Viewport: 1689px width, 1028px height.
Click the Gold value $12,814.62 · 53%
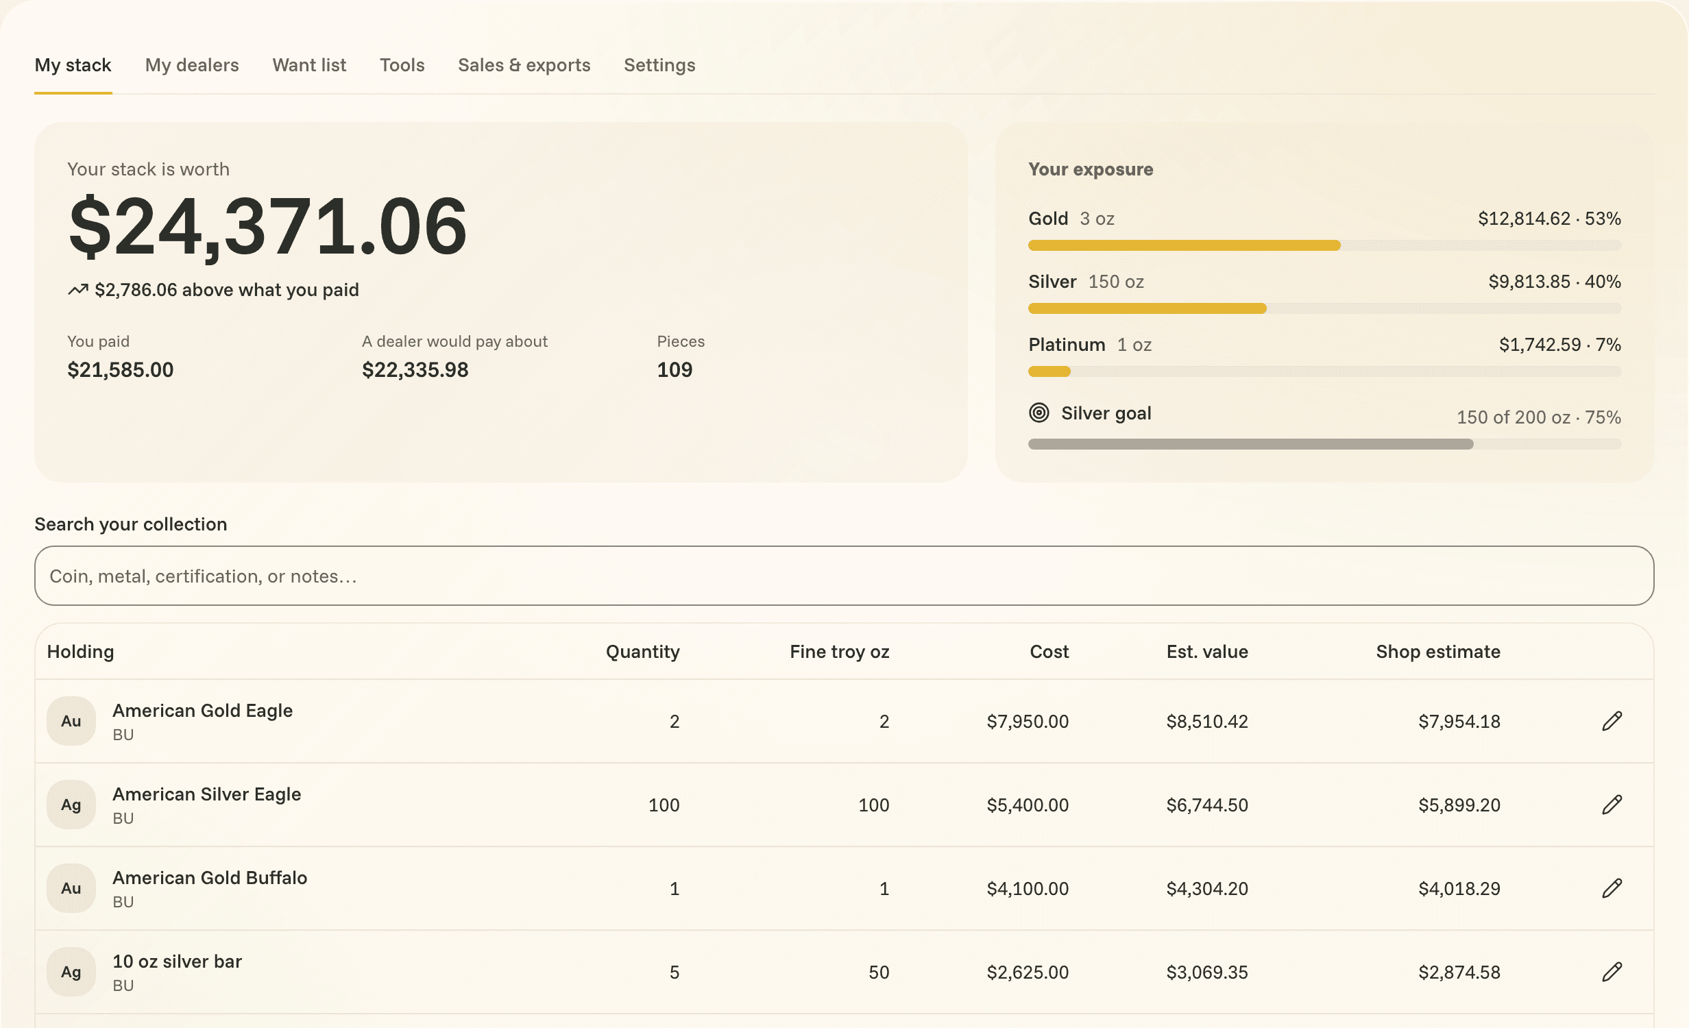(x=1549, y=219)
